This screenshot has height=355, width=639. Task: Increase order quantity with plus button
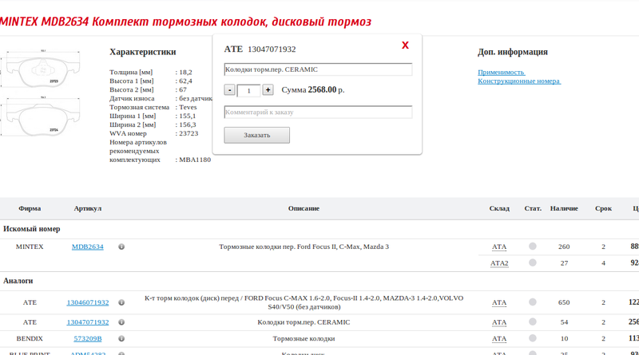point(268,90)
